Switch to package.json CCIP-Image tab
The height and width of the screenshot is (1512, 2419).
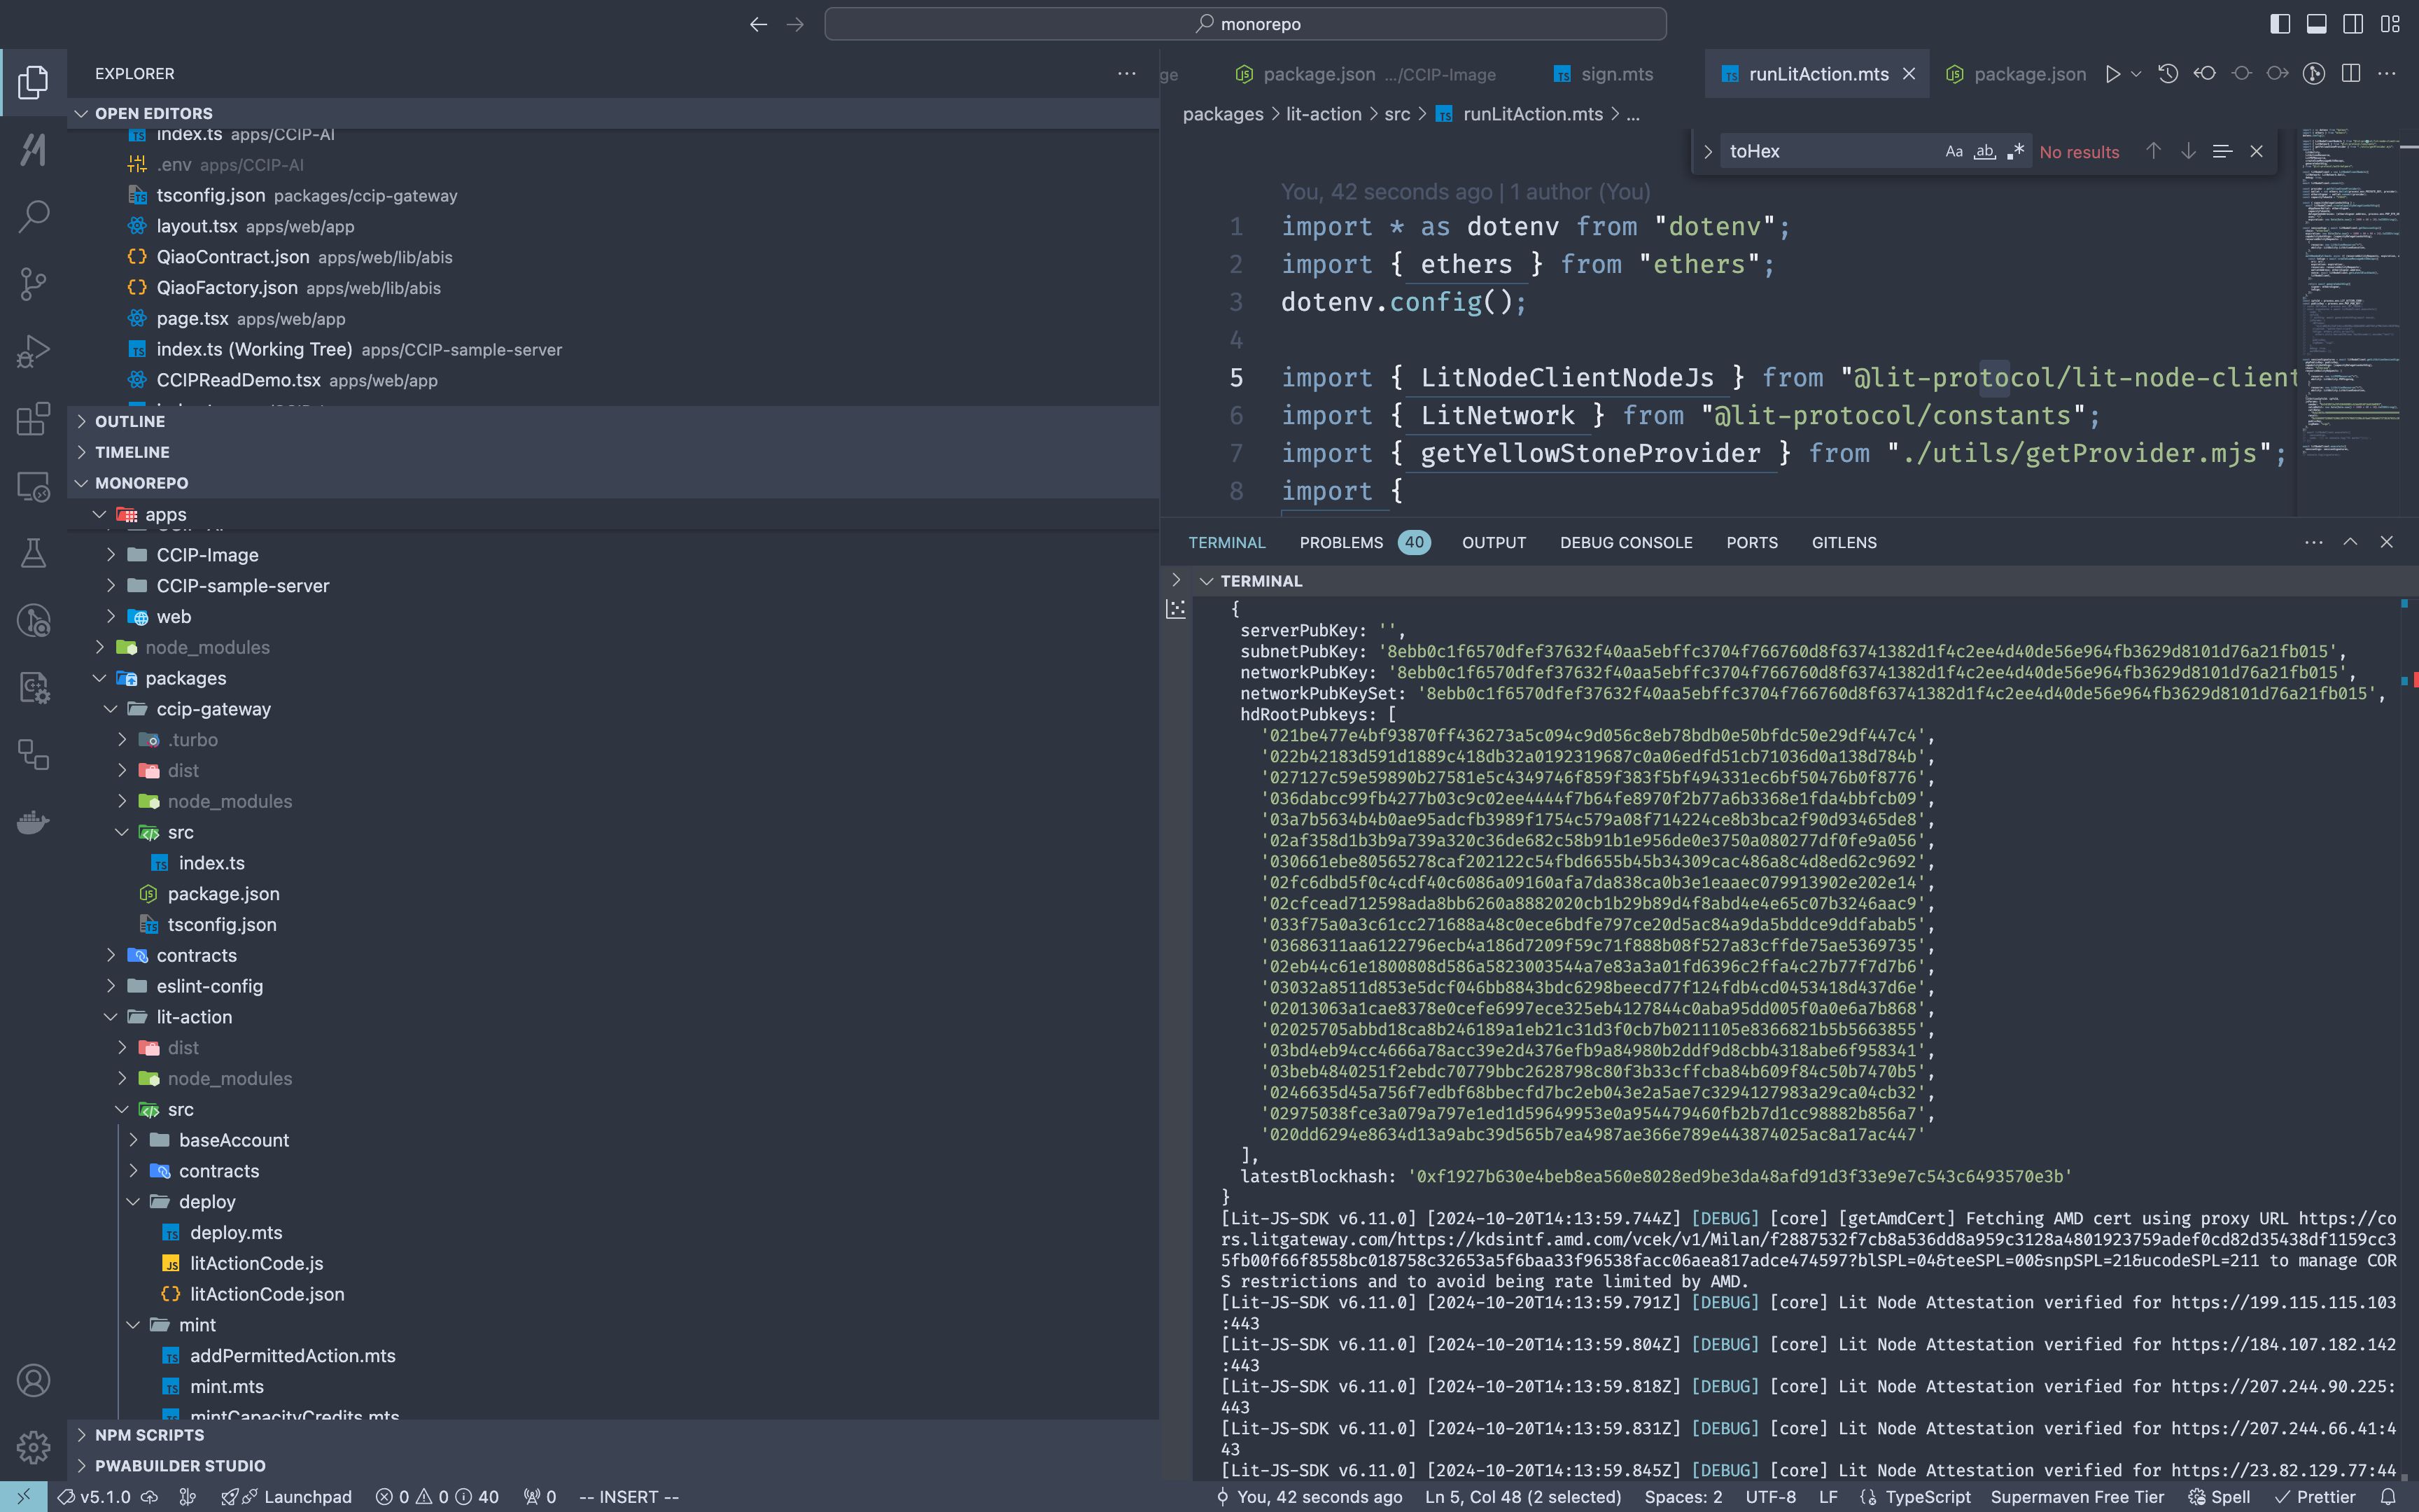[x=1366, y=74]
